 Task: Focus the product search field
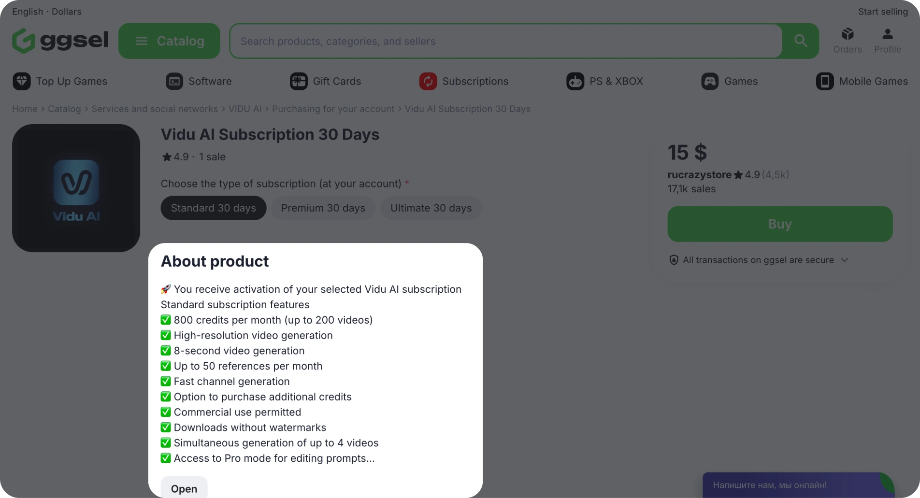(506, 41)
